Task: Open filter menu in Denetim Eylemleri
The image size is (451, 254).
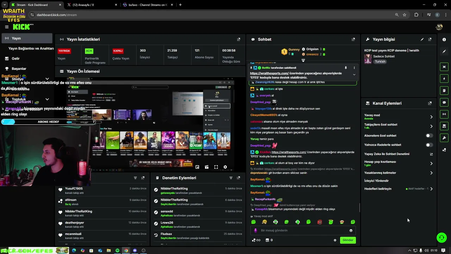Action: 231,178
